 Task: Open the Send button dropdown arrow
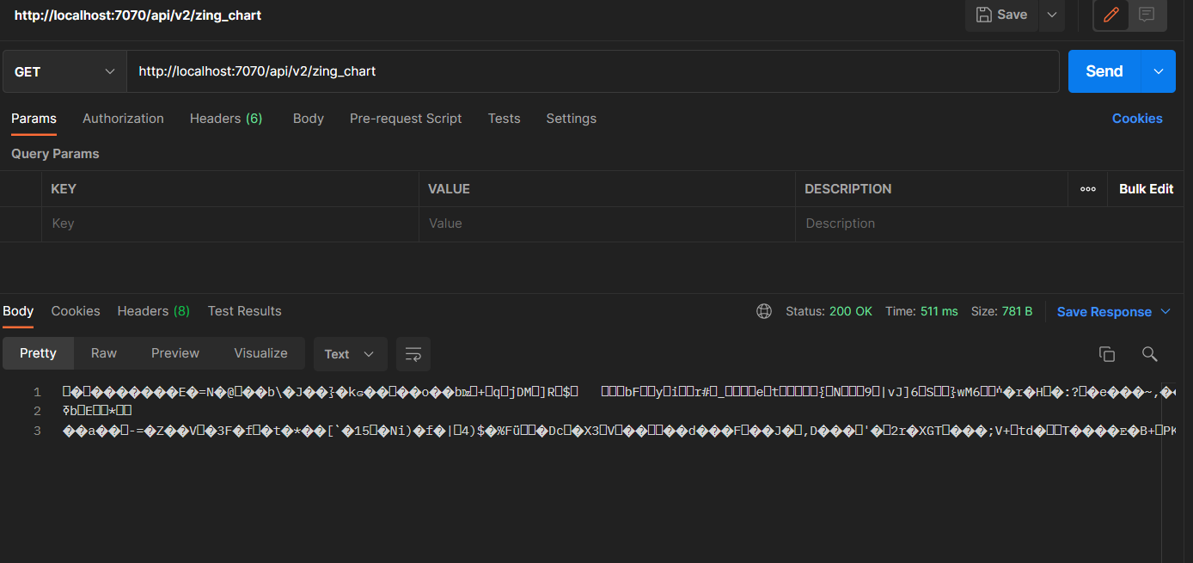[x=1159, y=71]
